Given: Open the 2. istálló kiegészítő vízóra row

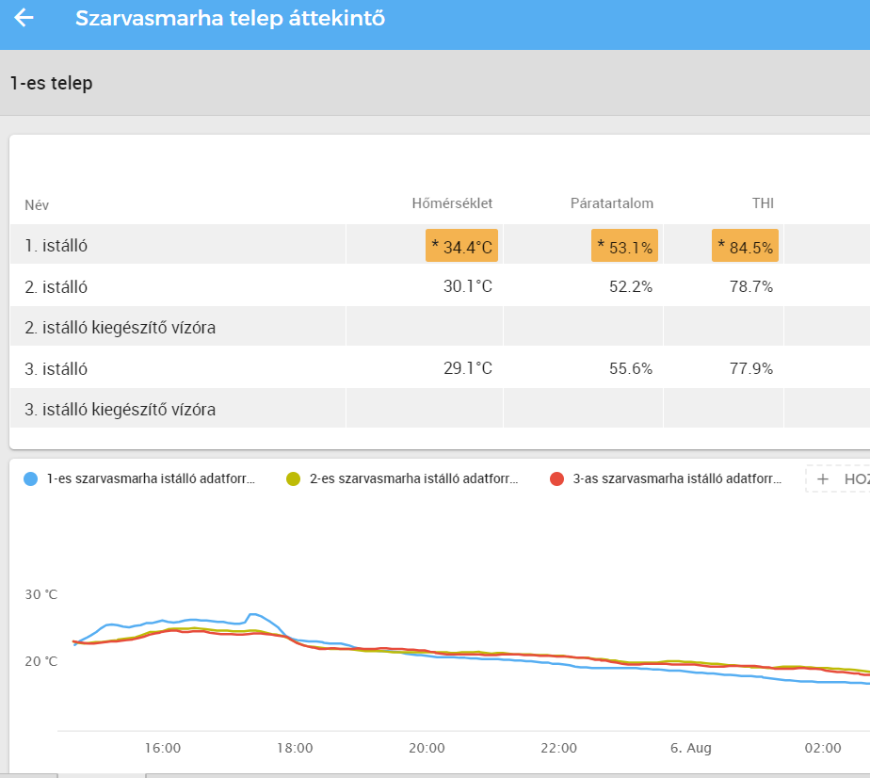Looking at the screenshot, I should tap(440, 328).
